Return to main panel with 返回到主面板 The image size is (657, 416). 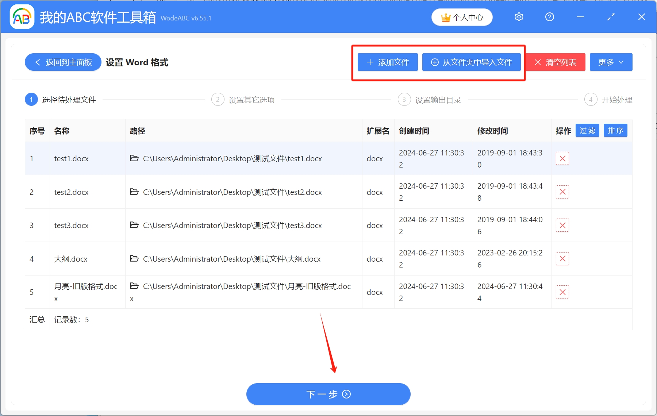point(63,62)
